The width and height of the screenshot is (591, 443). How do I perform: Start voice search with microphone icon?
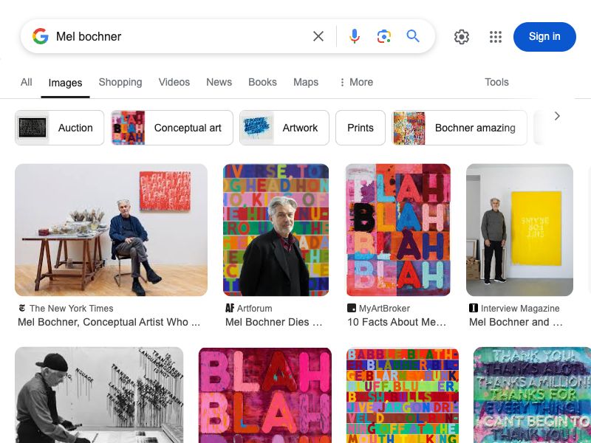(355, 36)
